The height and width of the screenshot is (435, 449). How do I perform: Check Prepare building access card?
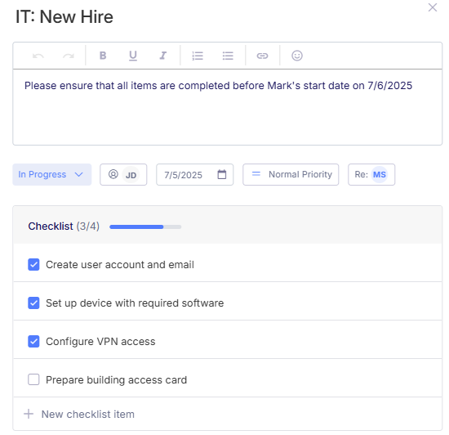pyautogui.click(x=33, y=379)
